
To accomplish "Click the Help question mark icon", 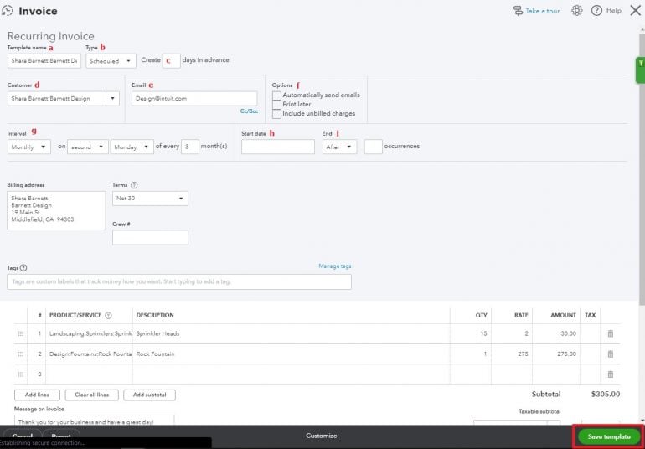I will (x=596, y=11).
